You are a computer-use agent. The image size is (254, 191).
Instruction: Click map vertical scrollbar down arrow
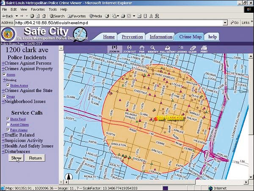pyautogui.click(x=251, y=177)
